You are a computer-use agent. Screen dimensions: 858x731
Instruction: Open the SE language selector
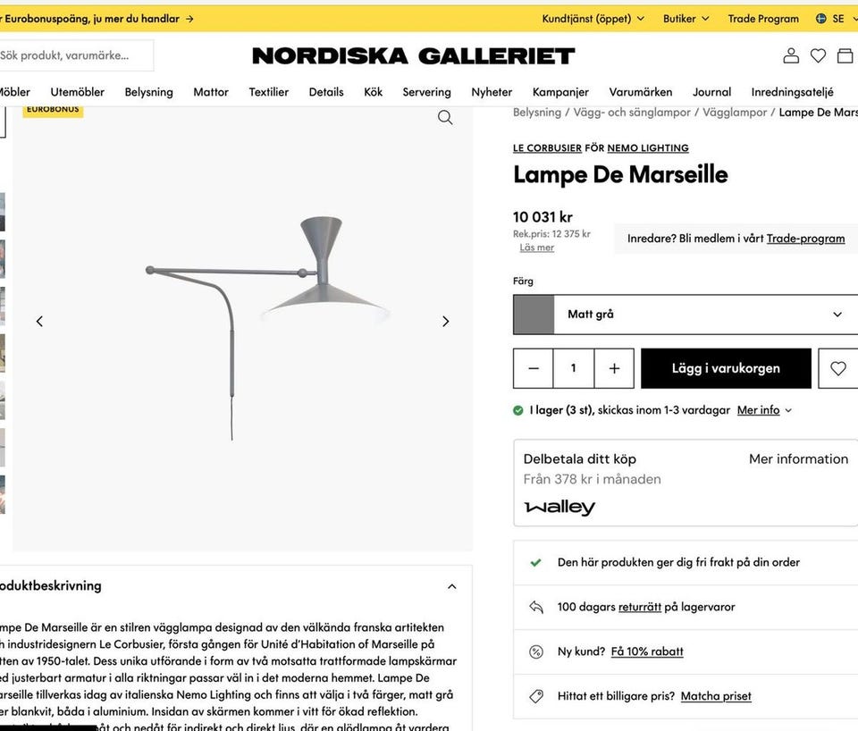click(834, 18)
